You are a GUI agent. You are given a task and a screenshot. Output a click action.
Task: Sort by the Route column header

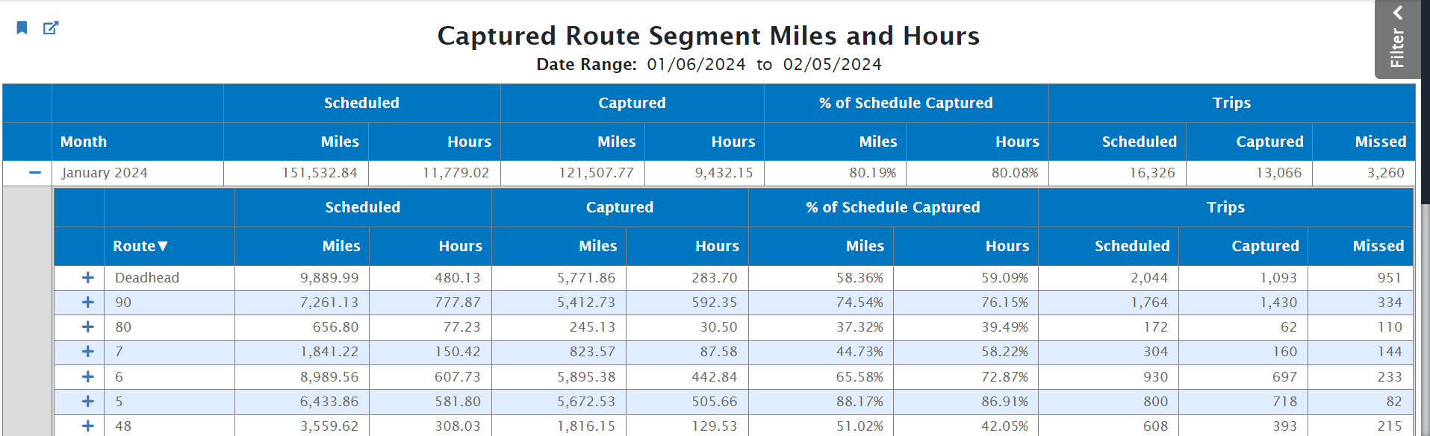140,247
